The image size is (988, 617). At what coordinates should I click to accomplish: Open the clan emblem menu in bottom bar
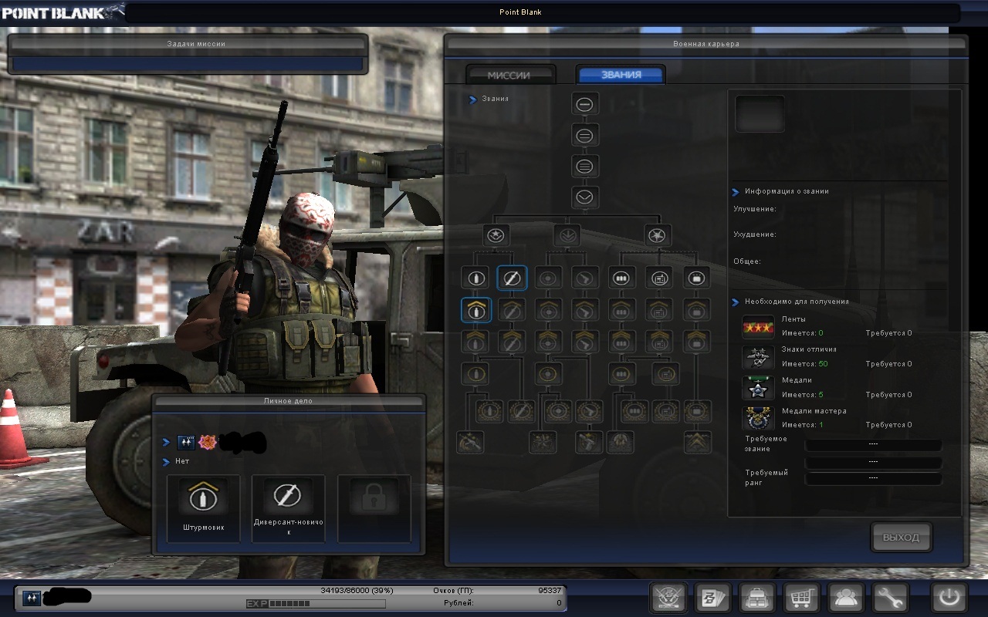[668, 598]
